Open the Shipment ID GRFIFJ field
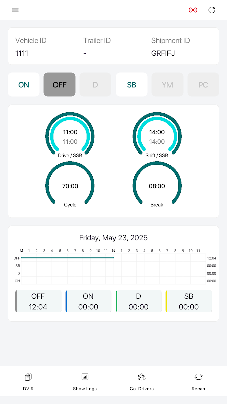 coord(171,46)
